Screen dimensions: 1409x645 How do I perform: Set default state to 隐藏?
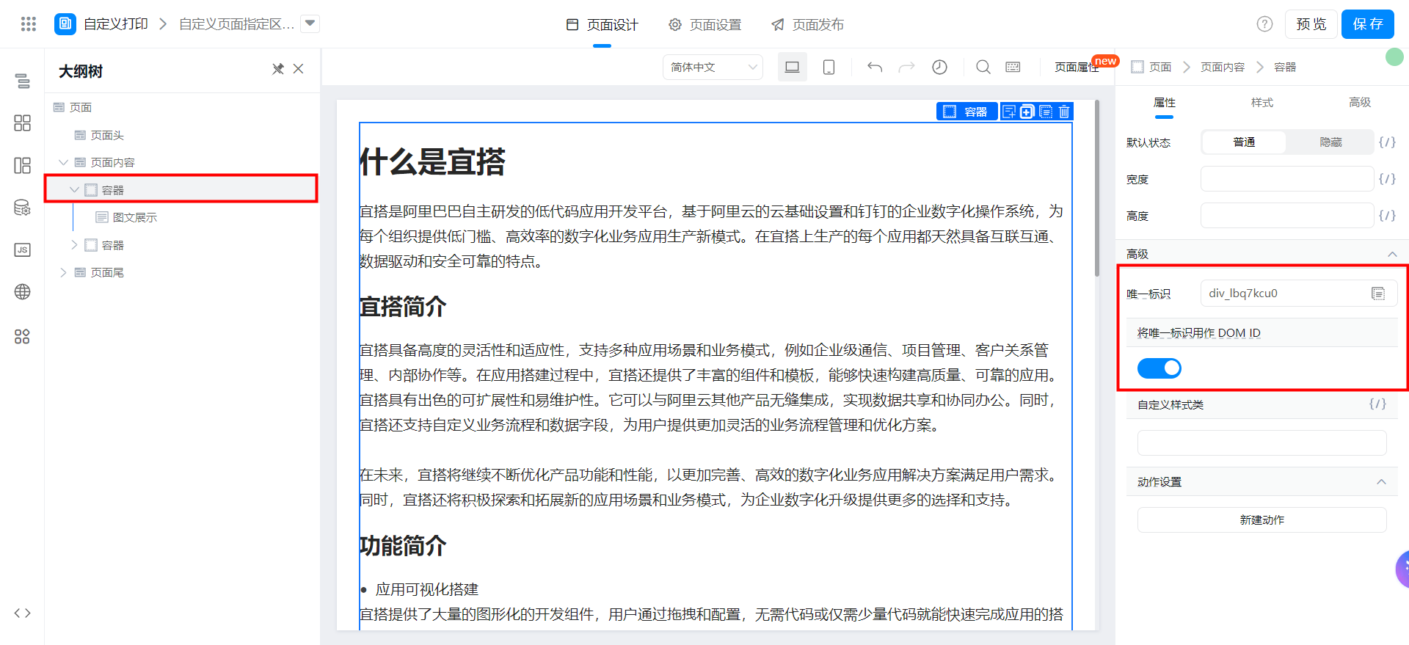1330,142
